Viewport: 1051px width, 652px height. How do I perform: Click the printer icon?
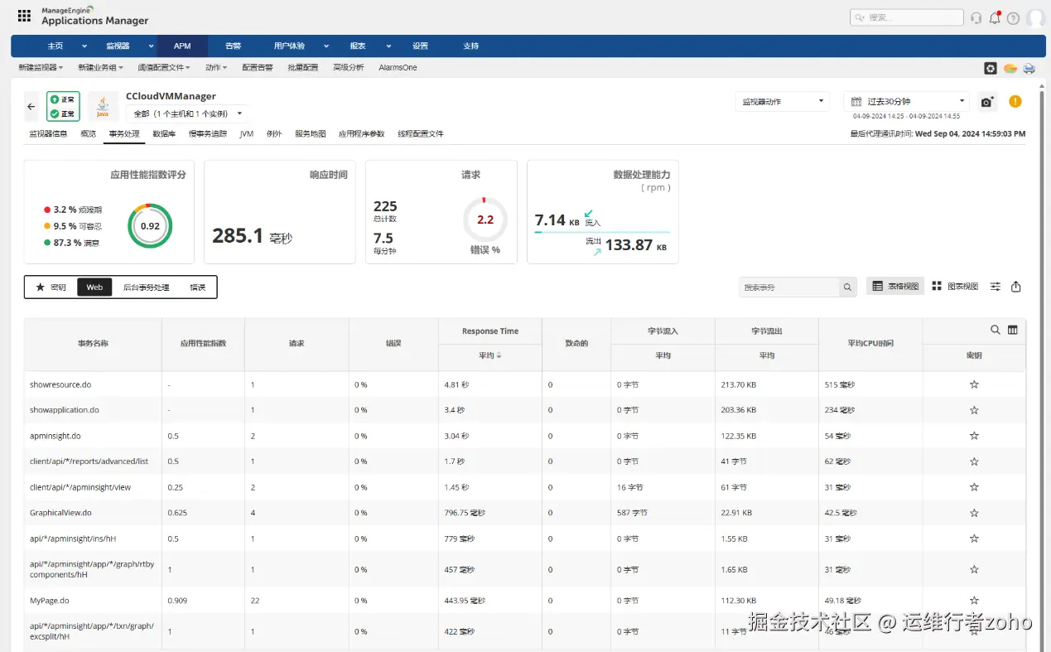click(x=1029, y=68)
